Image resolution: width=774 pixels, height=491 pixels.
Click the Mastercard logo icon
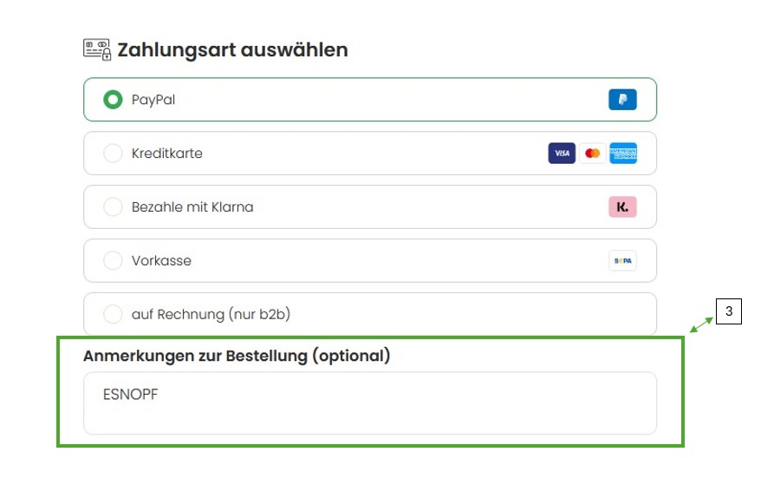(x=592, y=154)
